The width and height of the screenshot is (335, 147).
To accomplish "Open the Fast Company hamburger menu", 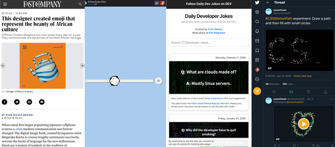I will point(5,4).
